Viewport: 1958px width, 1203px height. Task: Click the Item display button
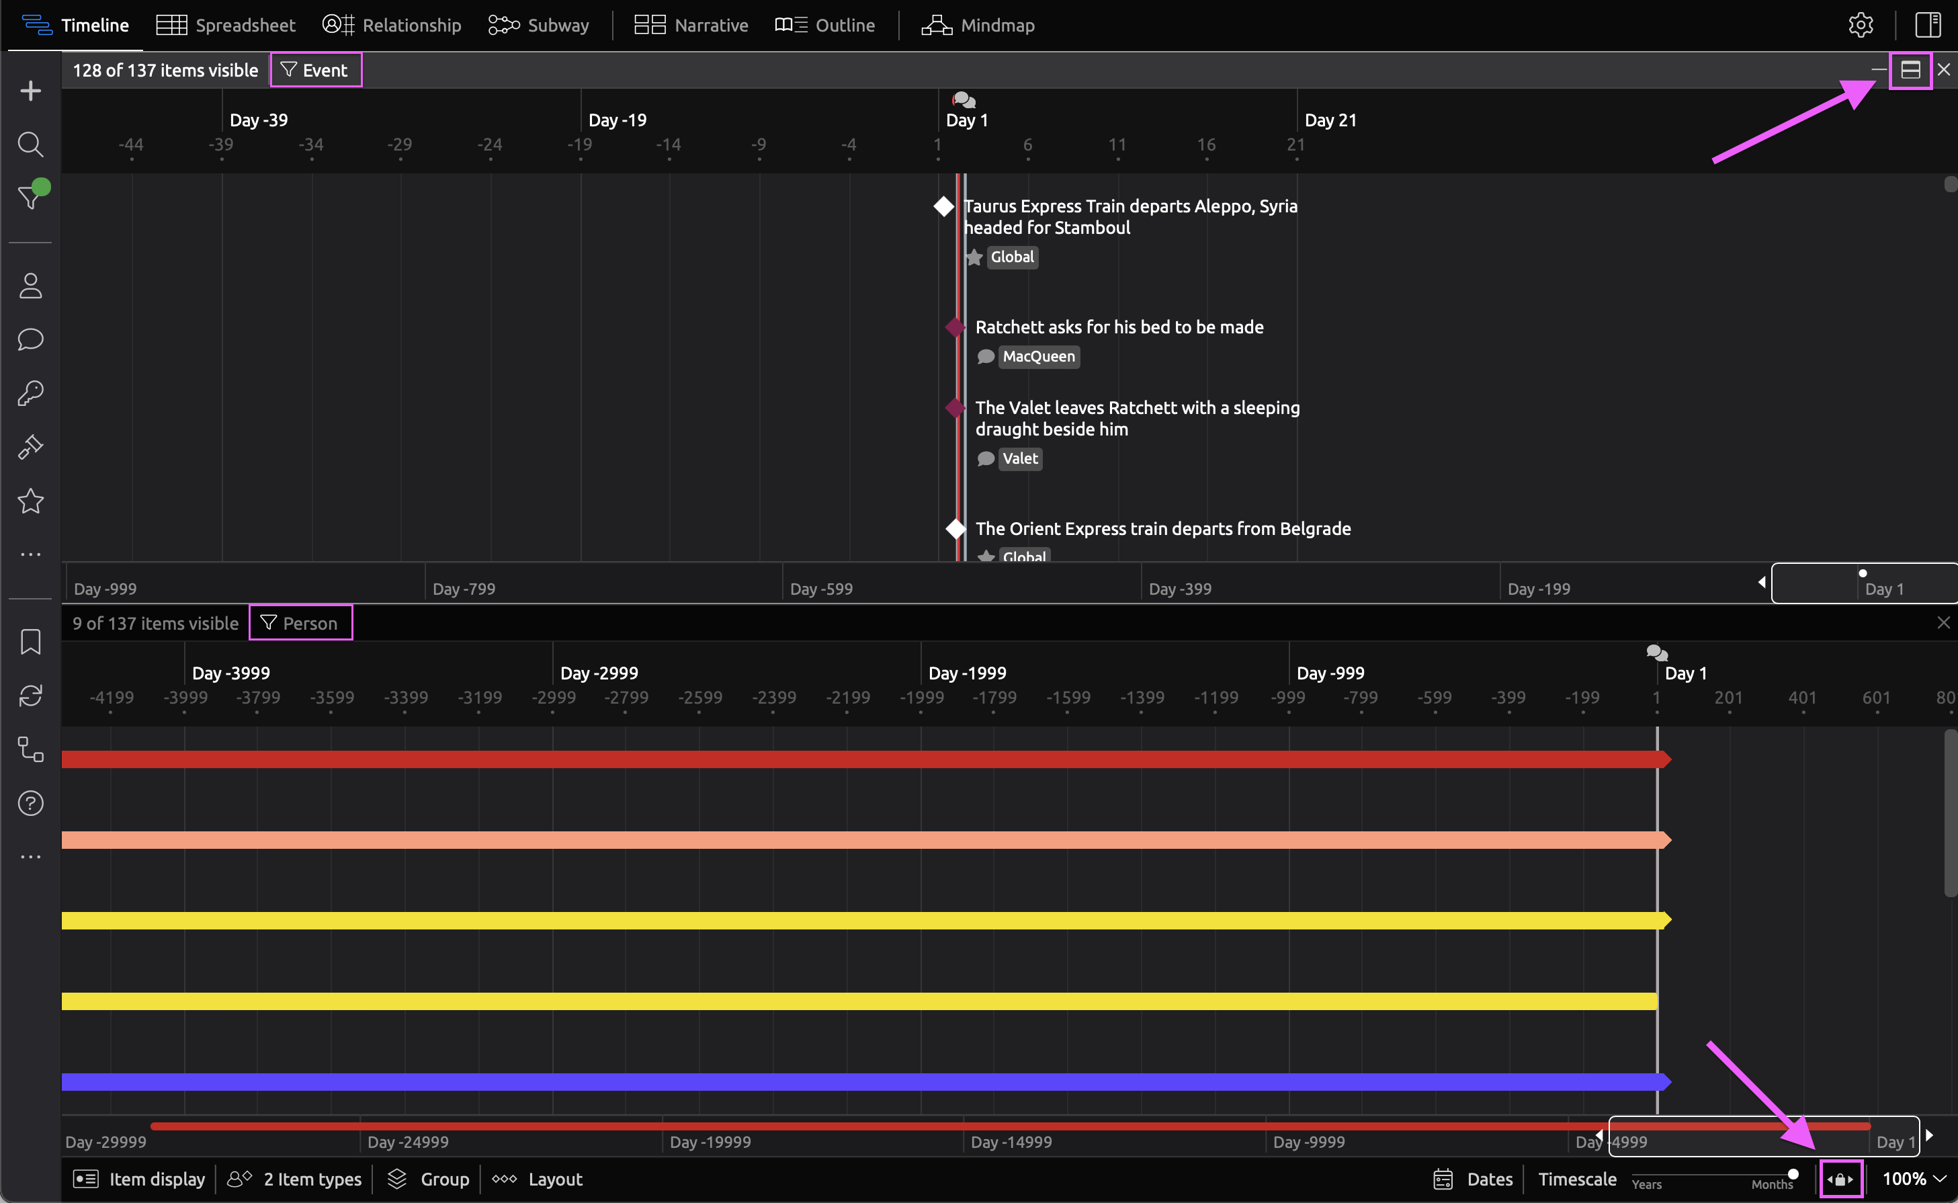pos(139,1179)
